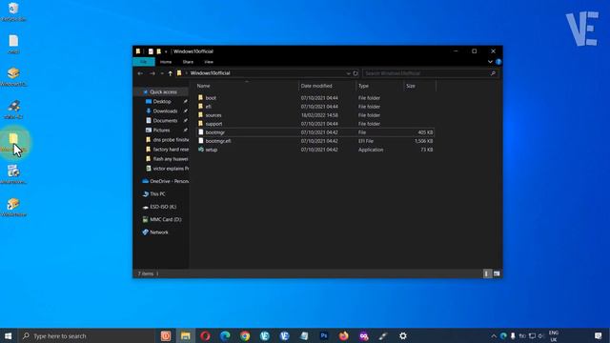Image resolution: width=610 pixels, height=343 pixels.
Task: Show hidden tray icons chevron
Action: tap(494, 336)
